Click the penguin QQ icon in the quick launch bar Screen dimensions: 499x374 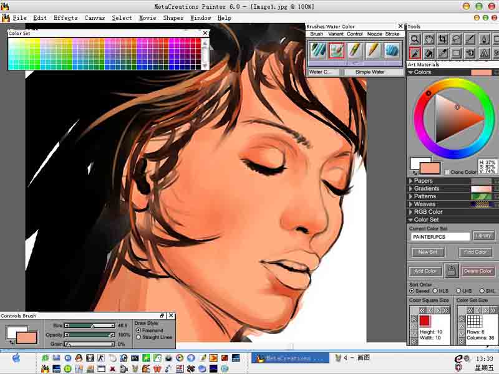point(79,358)
